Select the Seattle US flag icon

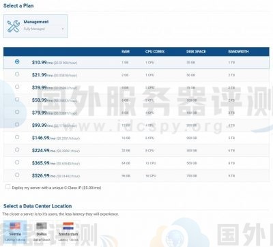click(x=15, y=227)
